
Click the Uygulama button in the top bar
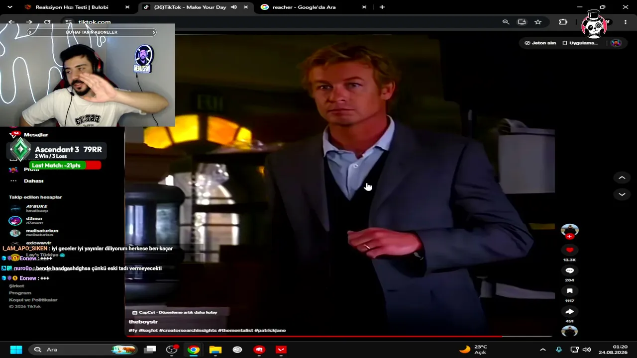point(580,43)
